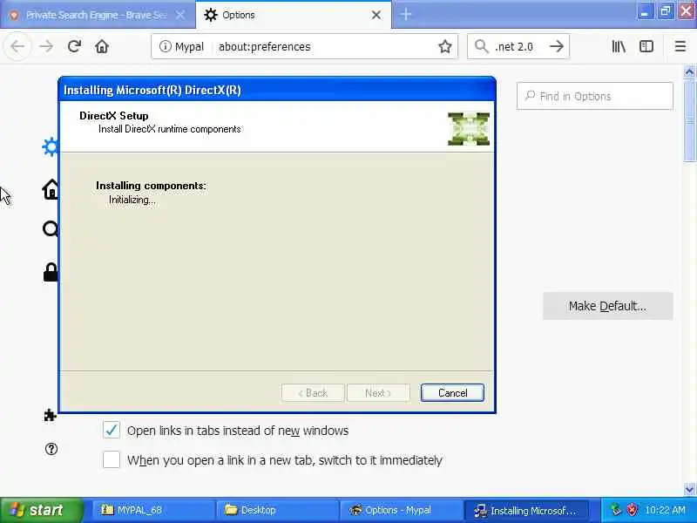Screen dimensions: 697x523
Task: Select Installing Microsoft taskbar item
Action: pos(526,510)
